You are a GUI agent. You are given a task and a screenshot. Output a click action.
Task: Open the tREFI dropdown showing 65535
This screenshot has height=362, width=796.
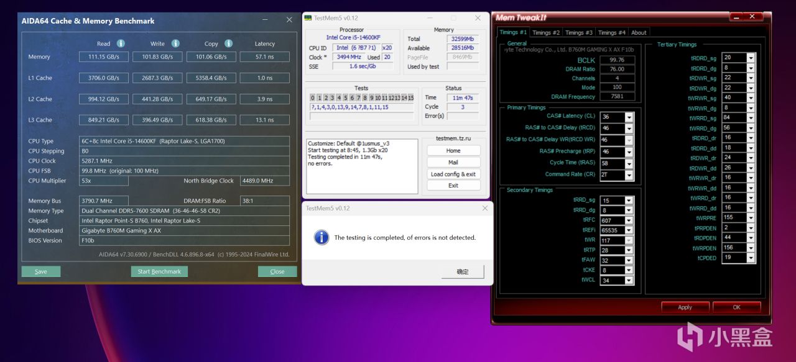click(629, 230)
